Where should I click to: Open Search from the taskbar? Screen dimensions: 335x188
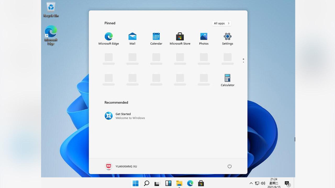(x=147, y=183)
